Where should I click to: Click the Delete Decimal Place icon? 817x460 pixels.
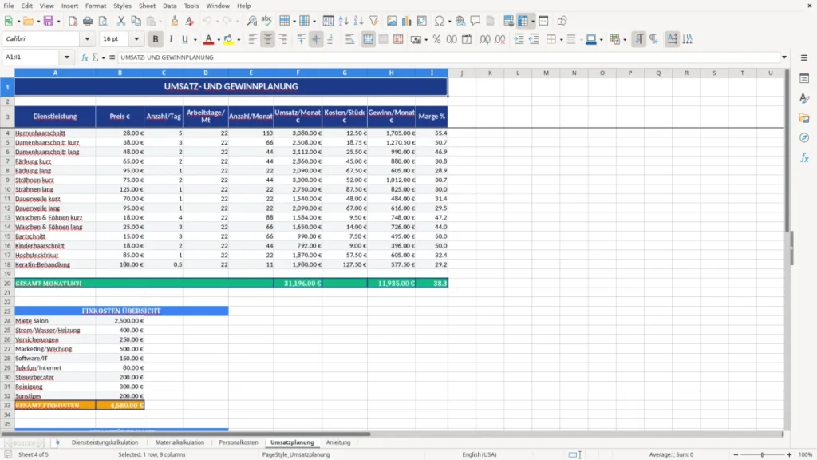500,39
